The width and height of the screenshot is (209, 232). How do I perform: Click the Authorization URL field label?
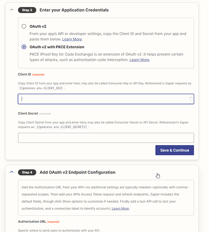[x=32, y=221]
